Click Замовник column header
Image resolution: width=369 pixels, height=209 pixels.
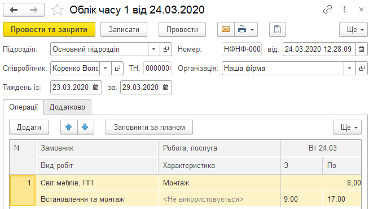click(97, 148)
